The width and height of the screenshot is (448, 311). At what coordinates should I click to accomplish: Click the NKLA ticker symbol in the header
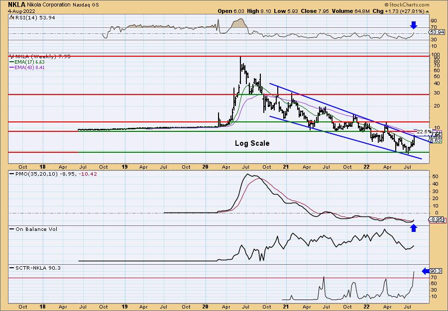(x=16, y=4)
